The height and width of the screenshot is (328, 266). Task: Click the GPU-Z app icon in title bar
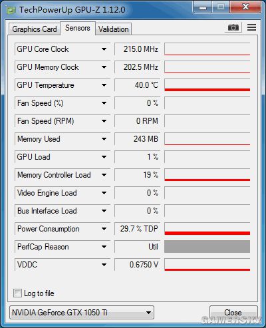(11, 10)
